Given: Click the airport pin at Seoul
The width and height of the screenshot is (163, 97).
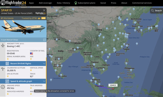Looking at the screenshot, I should click(135, 23).
